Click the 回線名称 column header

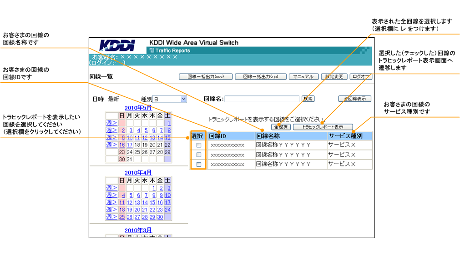(268, 136)
